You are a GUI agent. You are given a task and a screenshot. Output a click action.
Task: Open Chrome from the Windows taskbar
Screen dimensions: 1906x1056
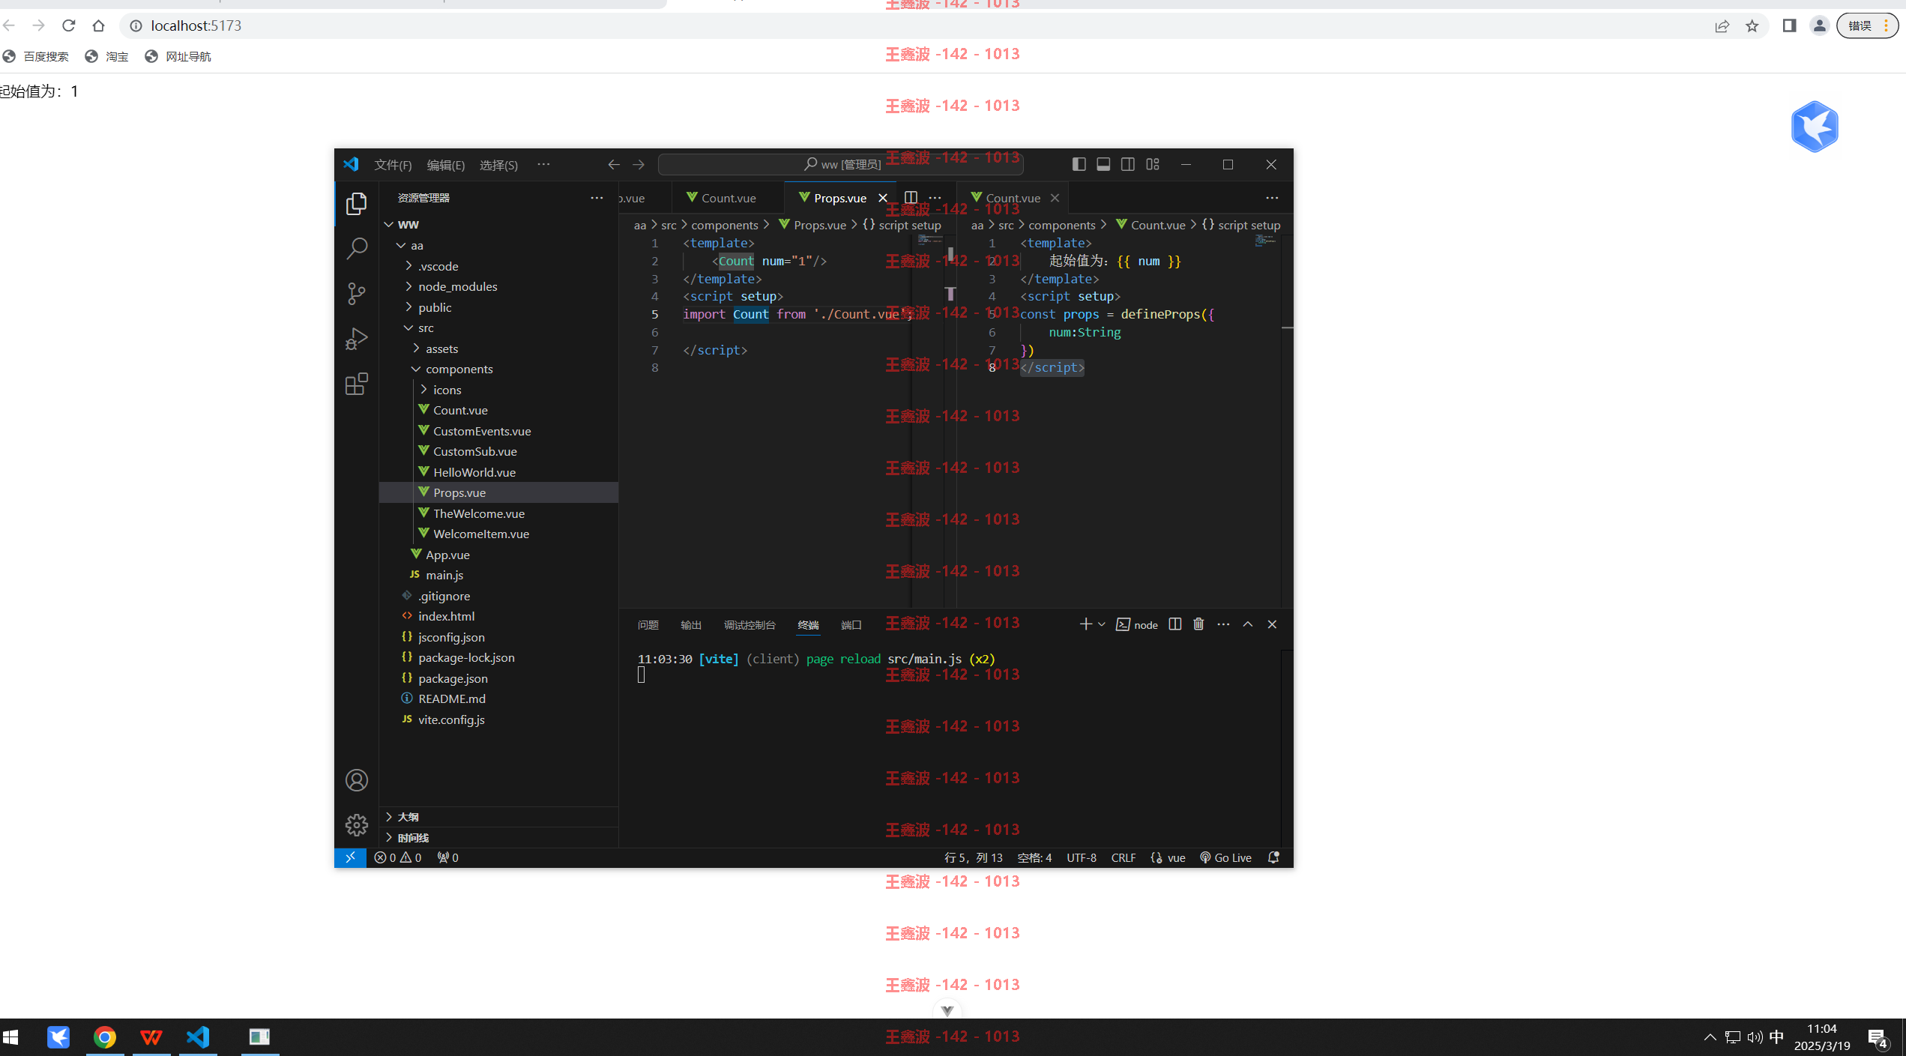[105, 1037]
